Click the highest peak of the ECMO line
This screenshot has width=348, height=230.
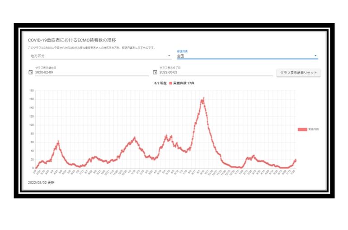tap(203, 98)
